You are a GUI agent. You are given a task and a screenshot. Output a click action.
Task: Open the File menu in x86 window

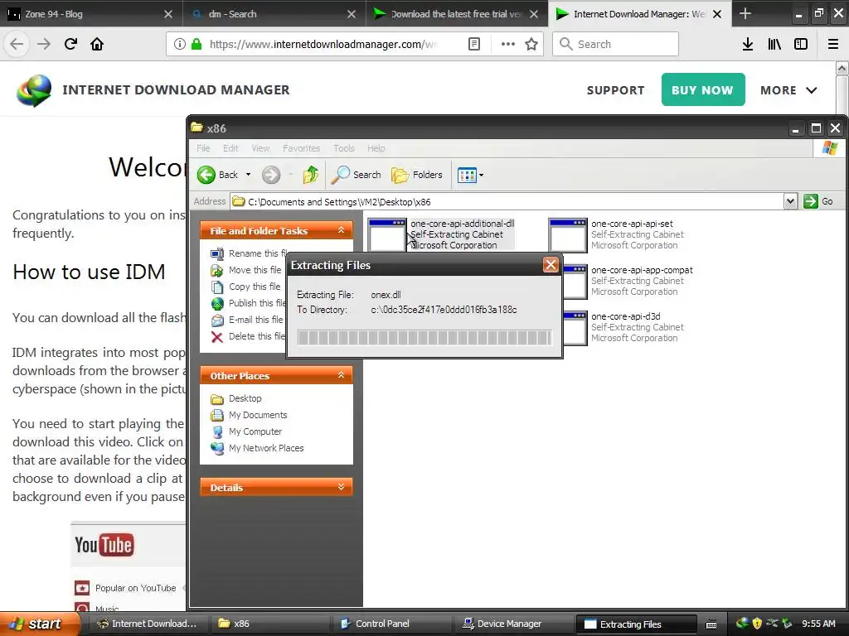coord(203,148)
